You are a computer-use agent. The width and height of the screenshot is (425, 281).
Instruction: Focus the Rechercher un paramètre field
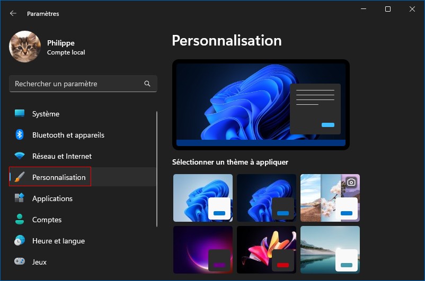coord(77,84)
